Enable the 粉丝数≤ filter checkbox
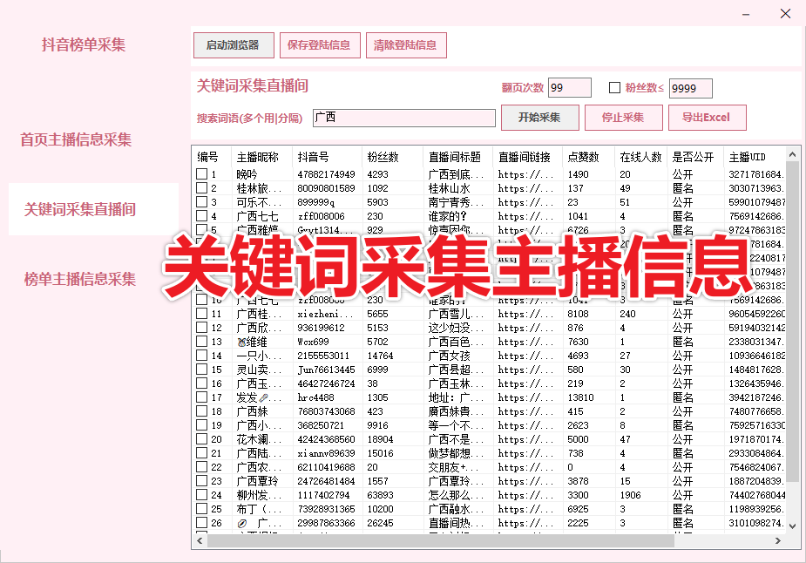This screenshot has width=806, height=563. (x=614, y=88)
